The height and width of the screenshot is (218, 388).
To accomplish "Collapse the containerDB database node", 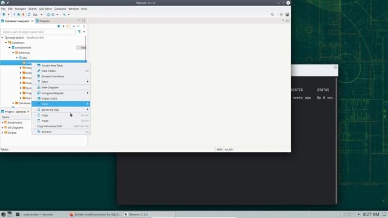I will 10,47.
